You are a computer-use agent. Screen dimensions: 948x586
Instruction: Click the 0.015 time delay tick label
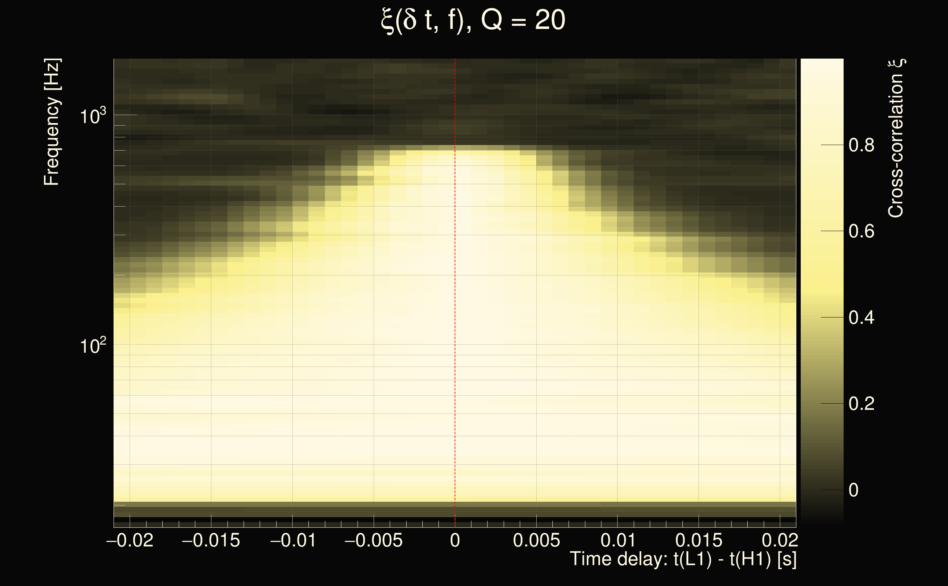pyautogui.click(x=699, y=540)
